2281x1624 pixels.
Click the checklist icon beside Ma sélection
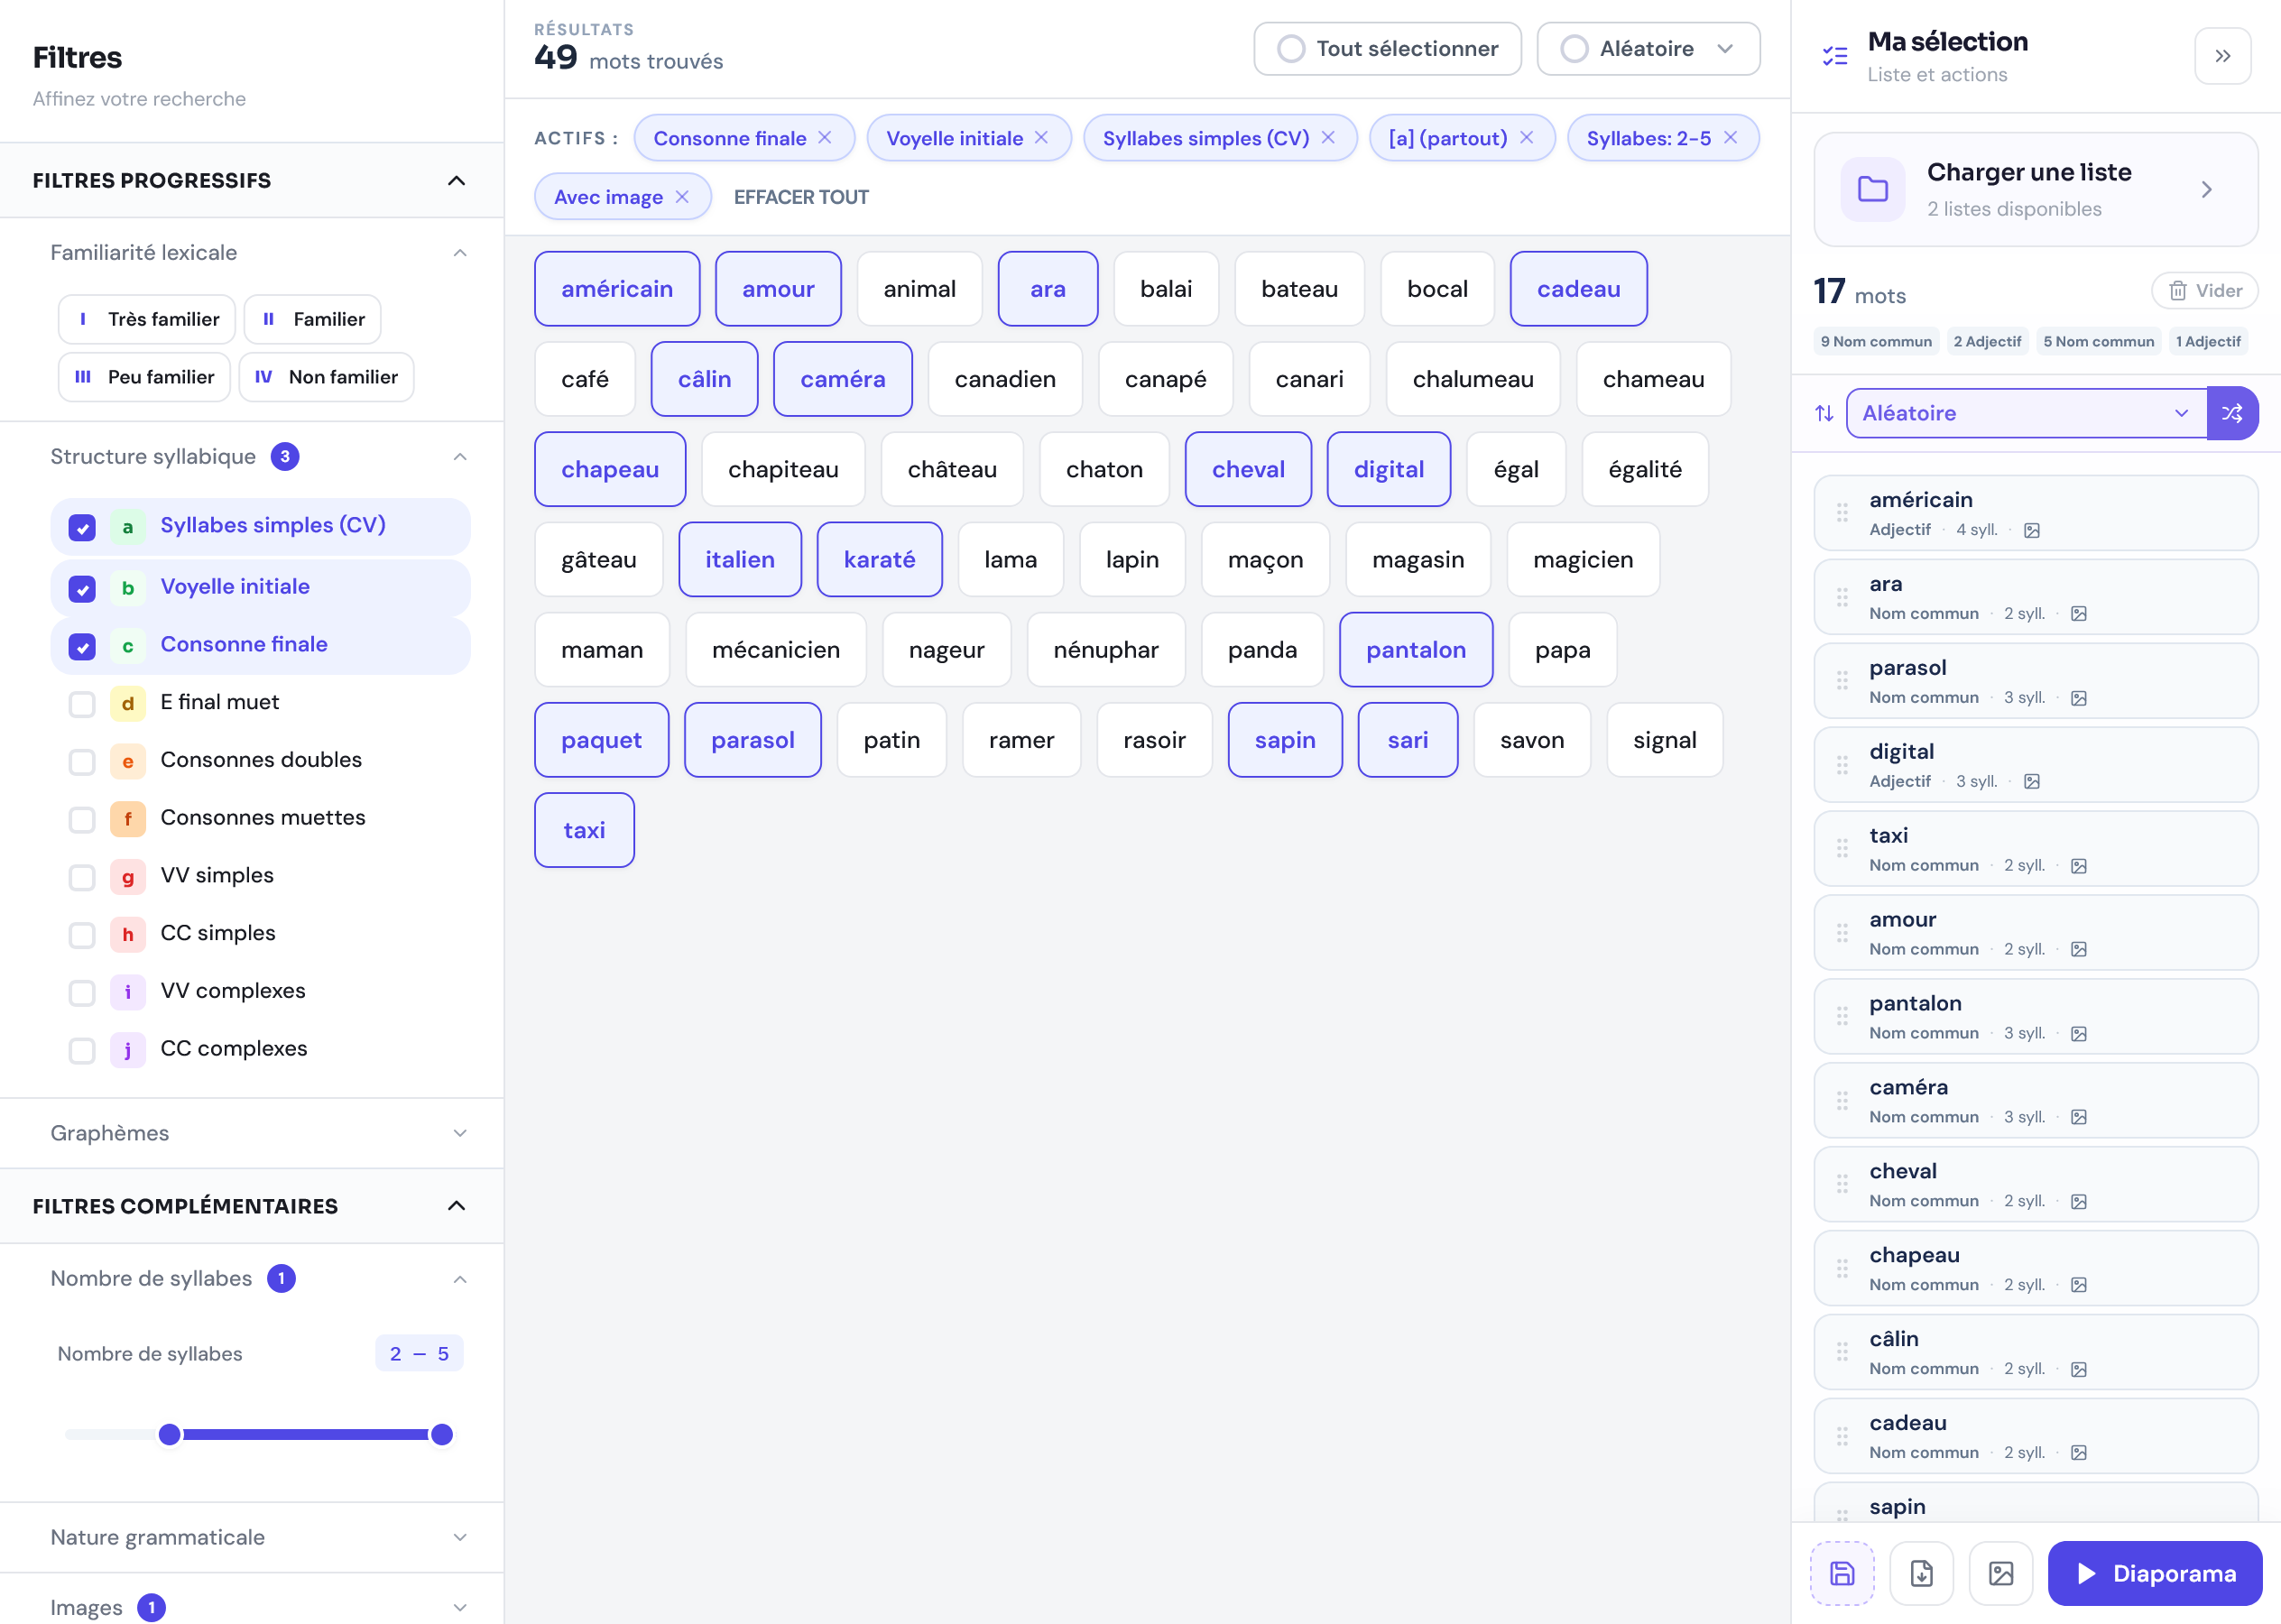pos(1835,56)
